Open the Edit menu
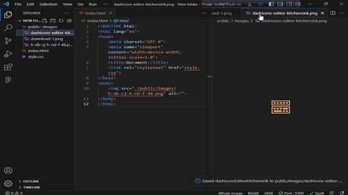Screen dimensions: 348x195 click(x=30, y=4)
